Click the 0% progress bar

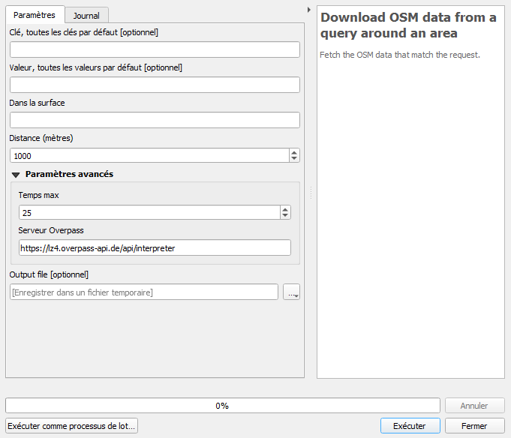pos(222,406)
